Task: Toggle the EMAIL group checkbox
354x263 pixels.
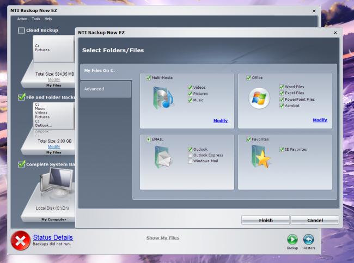Action: (148, 139)
